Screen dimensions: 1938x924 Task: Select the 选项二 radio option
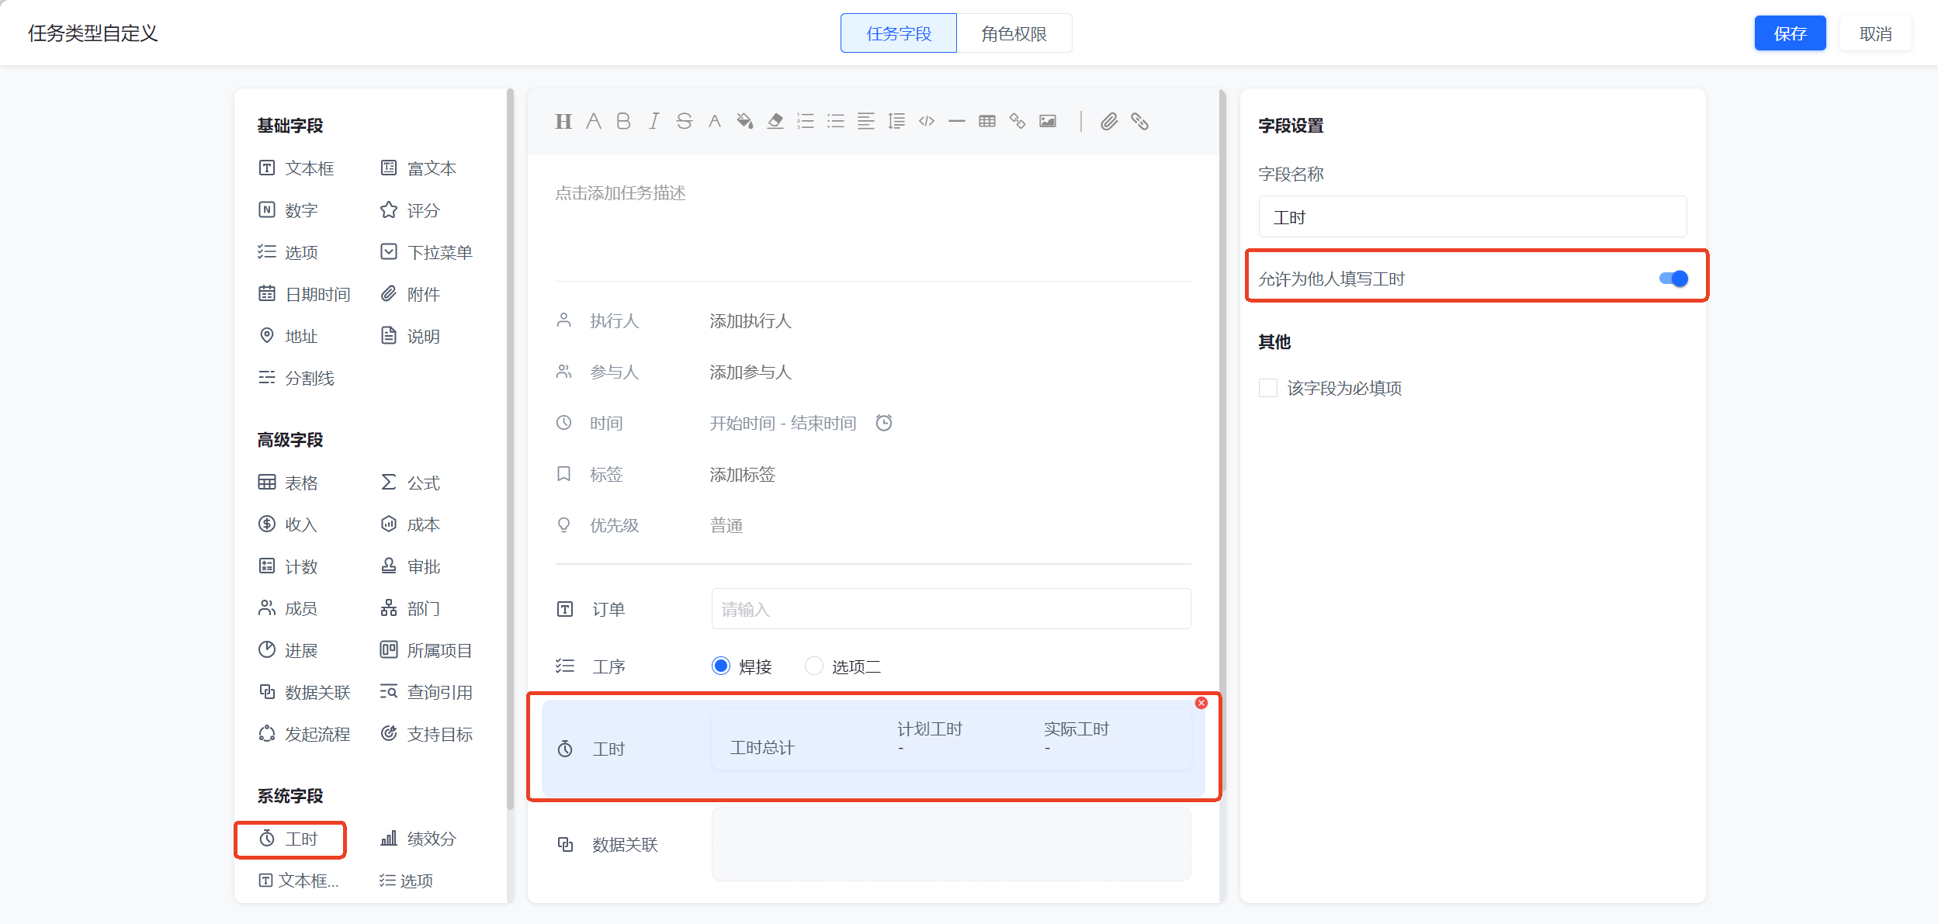[813, 666]
